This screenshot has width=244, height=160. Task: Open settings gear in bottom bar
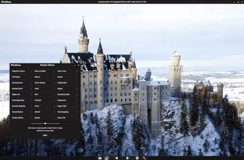(x=137, y=158)
